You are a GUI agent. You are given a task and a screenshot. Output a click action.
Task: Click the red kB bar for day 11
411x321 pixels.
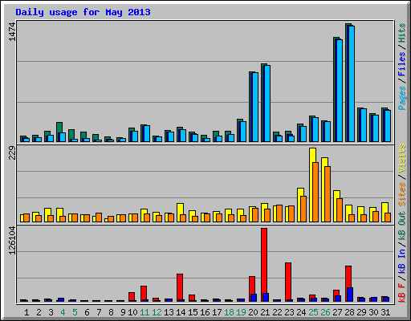[144, 293]
